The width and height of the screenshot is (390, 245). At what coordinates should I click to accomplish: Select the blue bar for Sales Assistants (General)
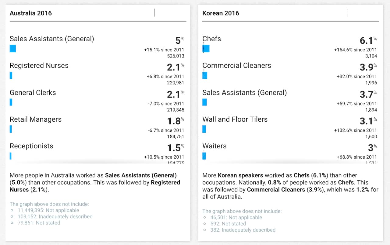(x=12, y=48)
